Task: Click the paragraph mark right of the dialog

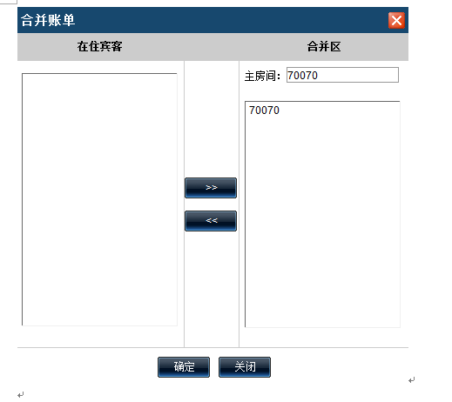Action: pos(411,380)
